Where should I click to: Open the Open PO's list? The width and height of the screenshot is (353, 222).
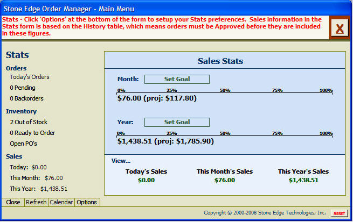coord(23,144)
